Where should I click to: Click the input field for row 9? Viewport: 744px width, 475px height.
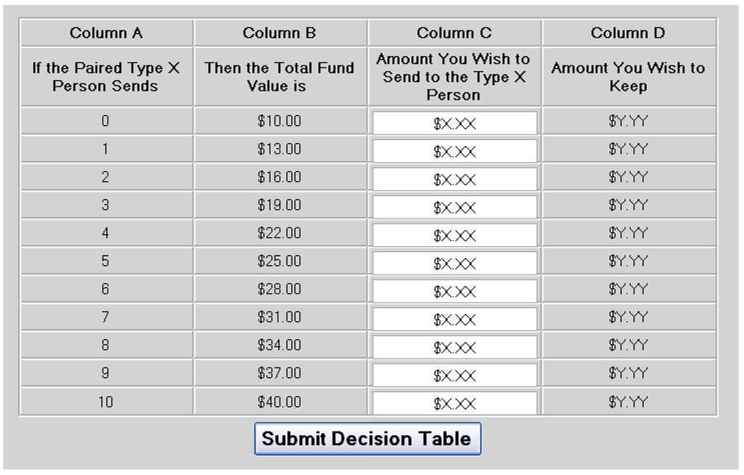[x=455, y=374]
